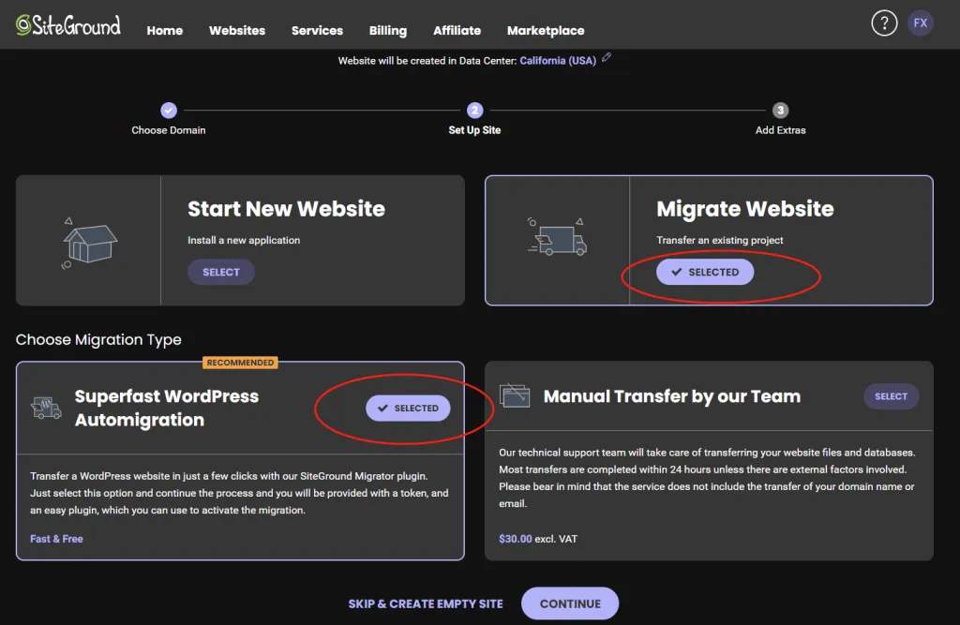Click the pencil icon to edit data center

[x=607, y=59]
